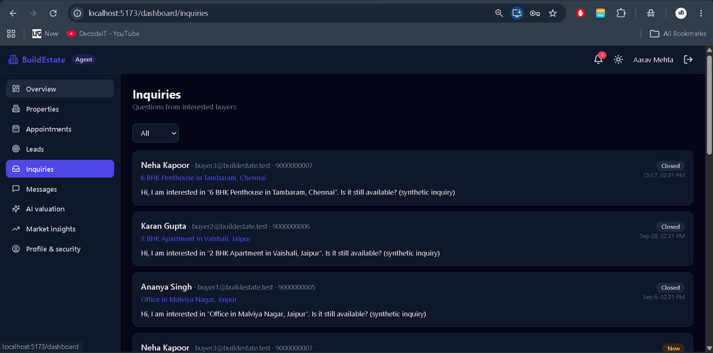Screen dimensions: 713x353
Task: Reload the page with the refresh icon
Action: point(53,13)
